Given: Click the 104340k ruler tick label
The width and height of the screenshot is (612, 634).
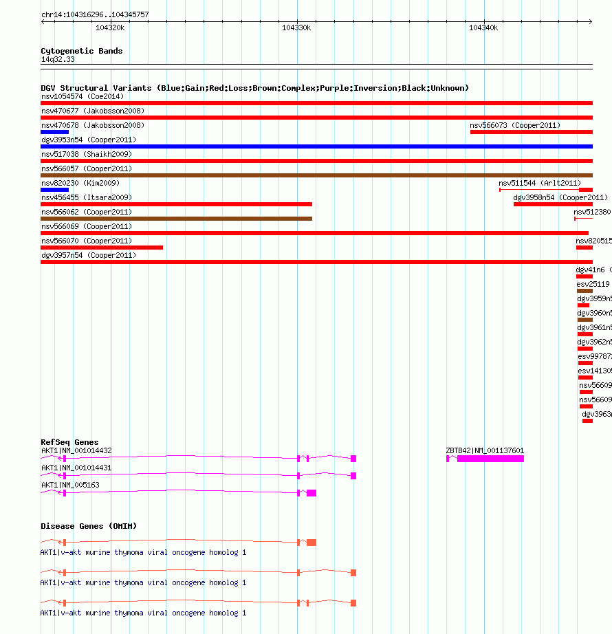Looking at the screenshot, I should pos(483,28).
